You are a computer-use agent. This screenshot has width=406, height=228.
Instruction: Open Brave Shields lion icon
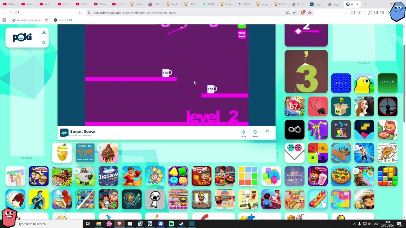point(303,13)
